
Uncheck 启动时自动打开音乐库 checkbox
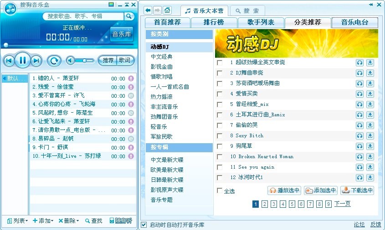(144, 225)
